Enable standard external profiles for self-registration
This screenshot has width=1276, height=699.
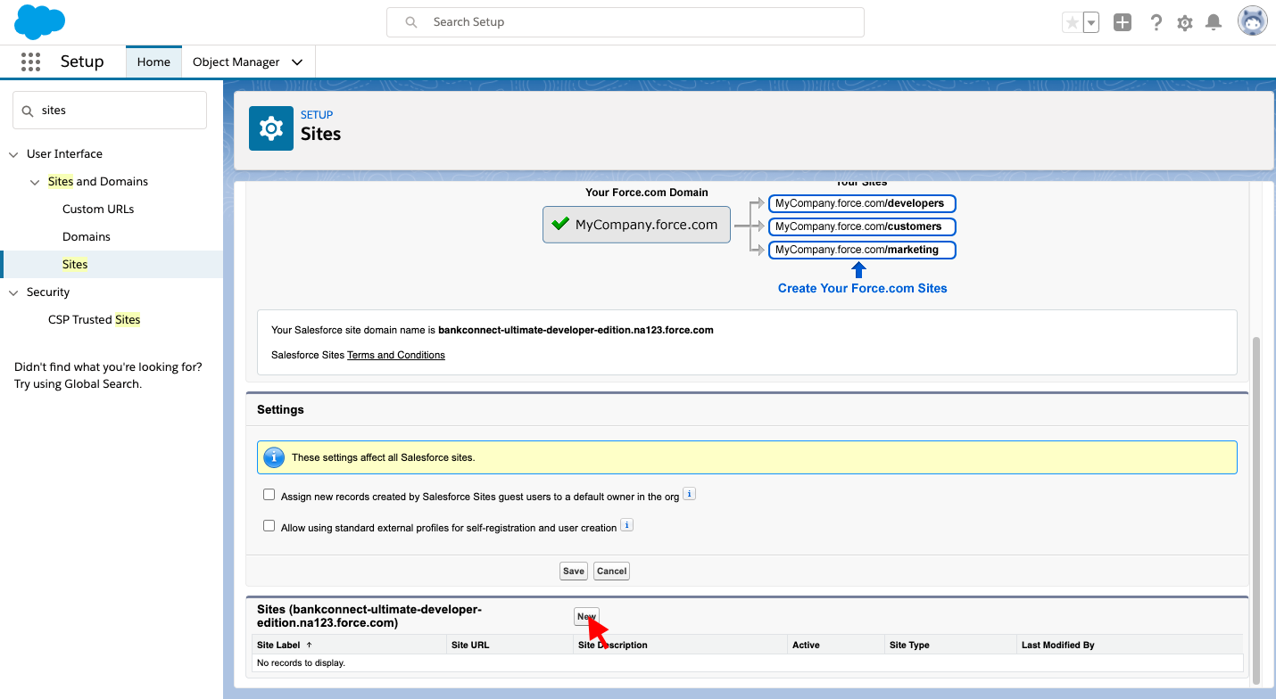coord(269,526)
